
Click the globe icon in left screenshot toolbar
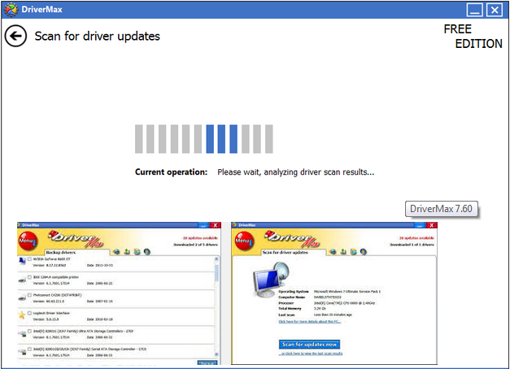[116, 252]
